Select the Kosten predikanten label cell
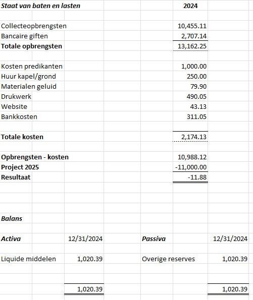This screenshot has width=253, height=300. tap(32, 66)
